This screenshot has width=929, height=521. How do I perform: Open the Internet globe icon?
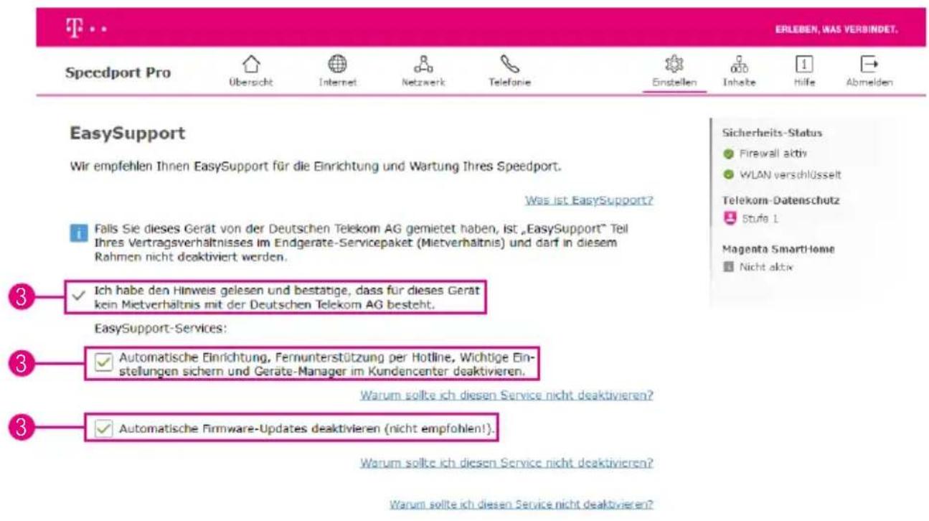click(x=338, y=65)
